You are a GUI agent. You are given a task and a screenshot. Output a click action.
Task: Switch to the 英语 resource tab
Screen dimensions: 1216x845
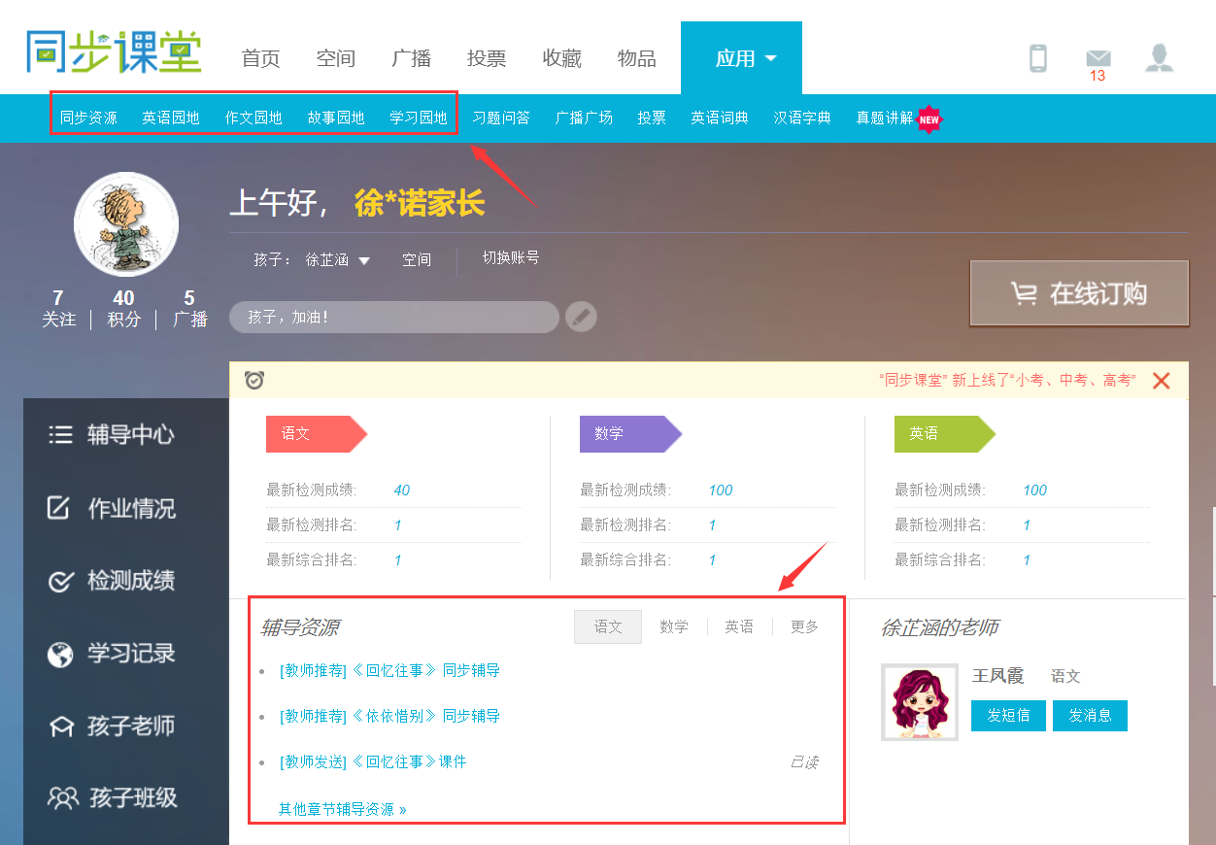(x=739, y=626)
